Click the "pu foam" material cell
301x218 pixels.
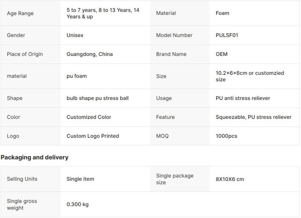point(76,76)
